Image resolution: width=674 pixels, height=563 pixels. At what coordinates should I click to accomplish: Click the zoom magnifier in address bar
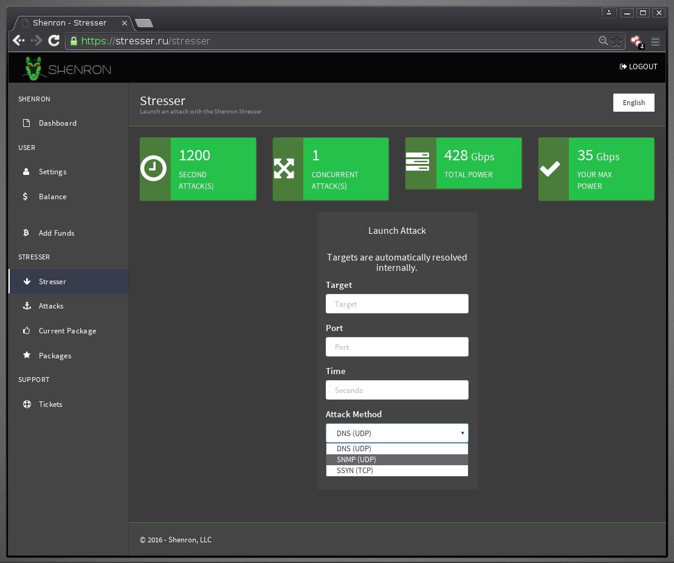pos(603,41)
